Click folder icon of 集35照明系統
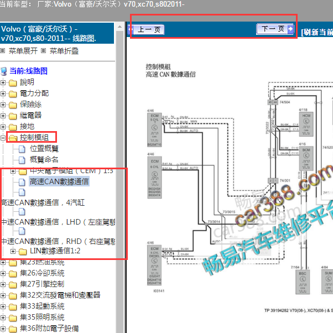The image size is (333, 333). pos(13,318)
